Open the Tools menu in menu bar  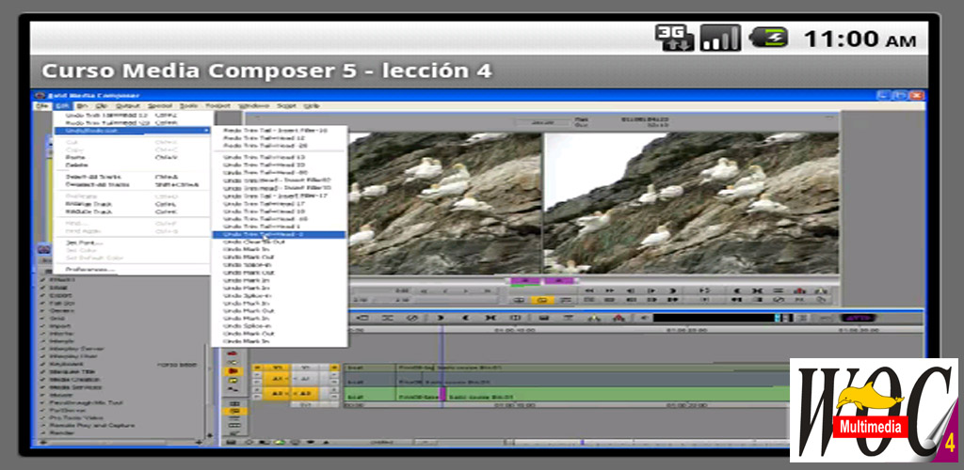click(x=188, y=106)
